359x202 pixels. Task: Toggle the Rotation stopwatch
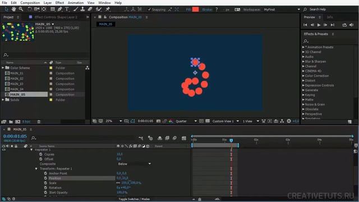point(45,187)
